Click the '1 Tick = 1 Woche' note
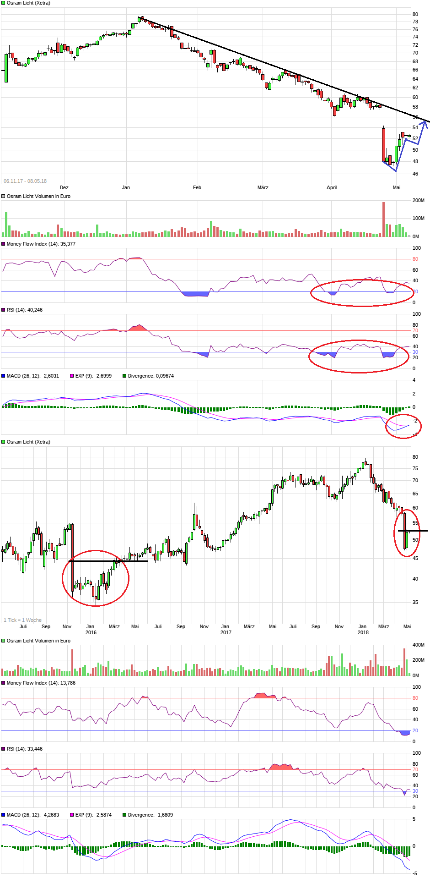 [x=22, y=620]
